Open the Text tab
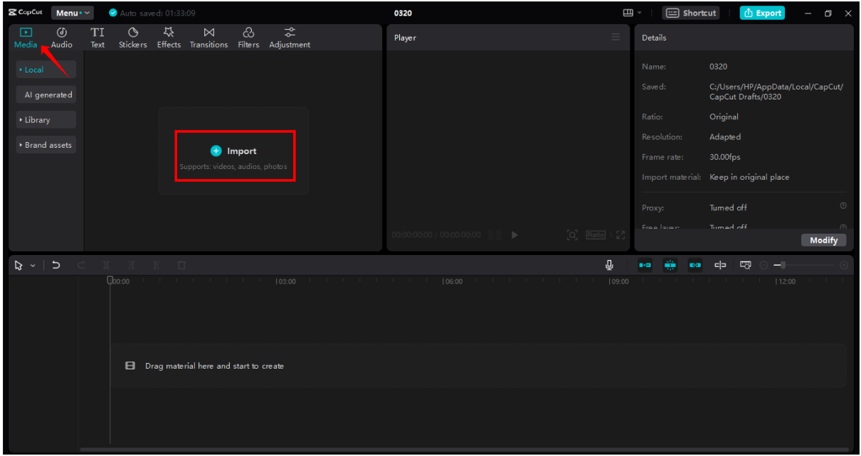The height and width of the screenshot is (456, 861). click(97, 38)
